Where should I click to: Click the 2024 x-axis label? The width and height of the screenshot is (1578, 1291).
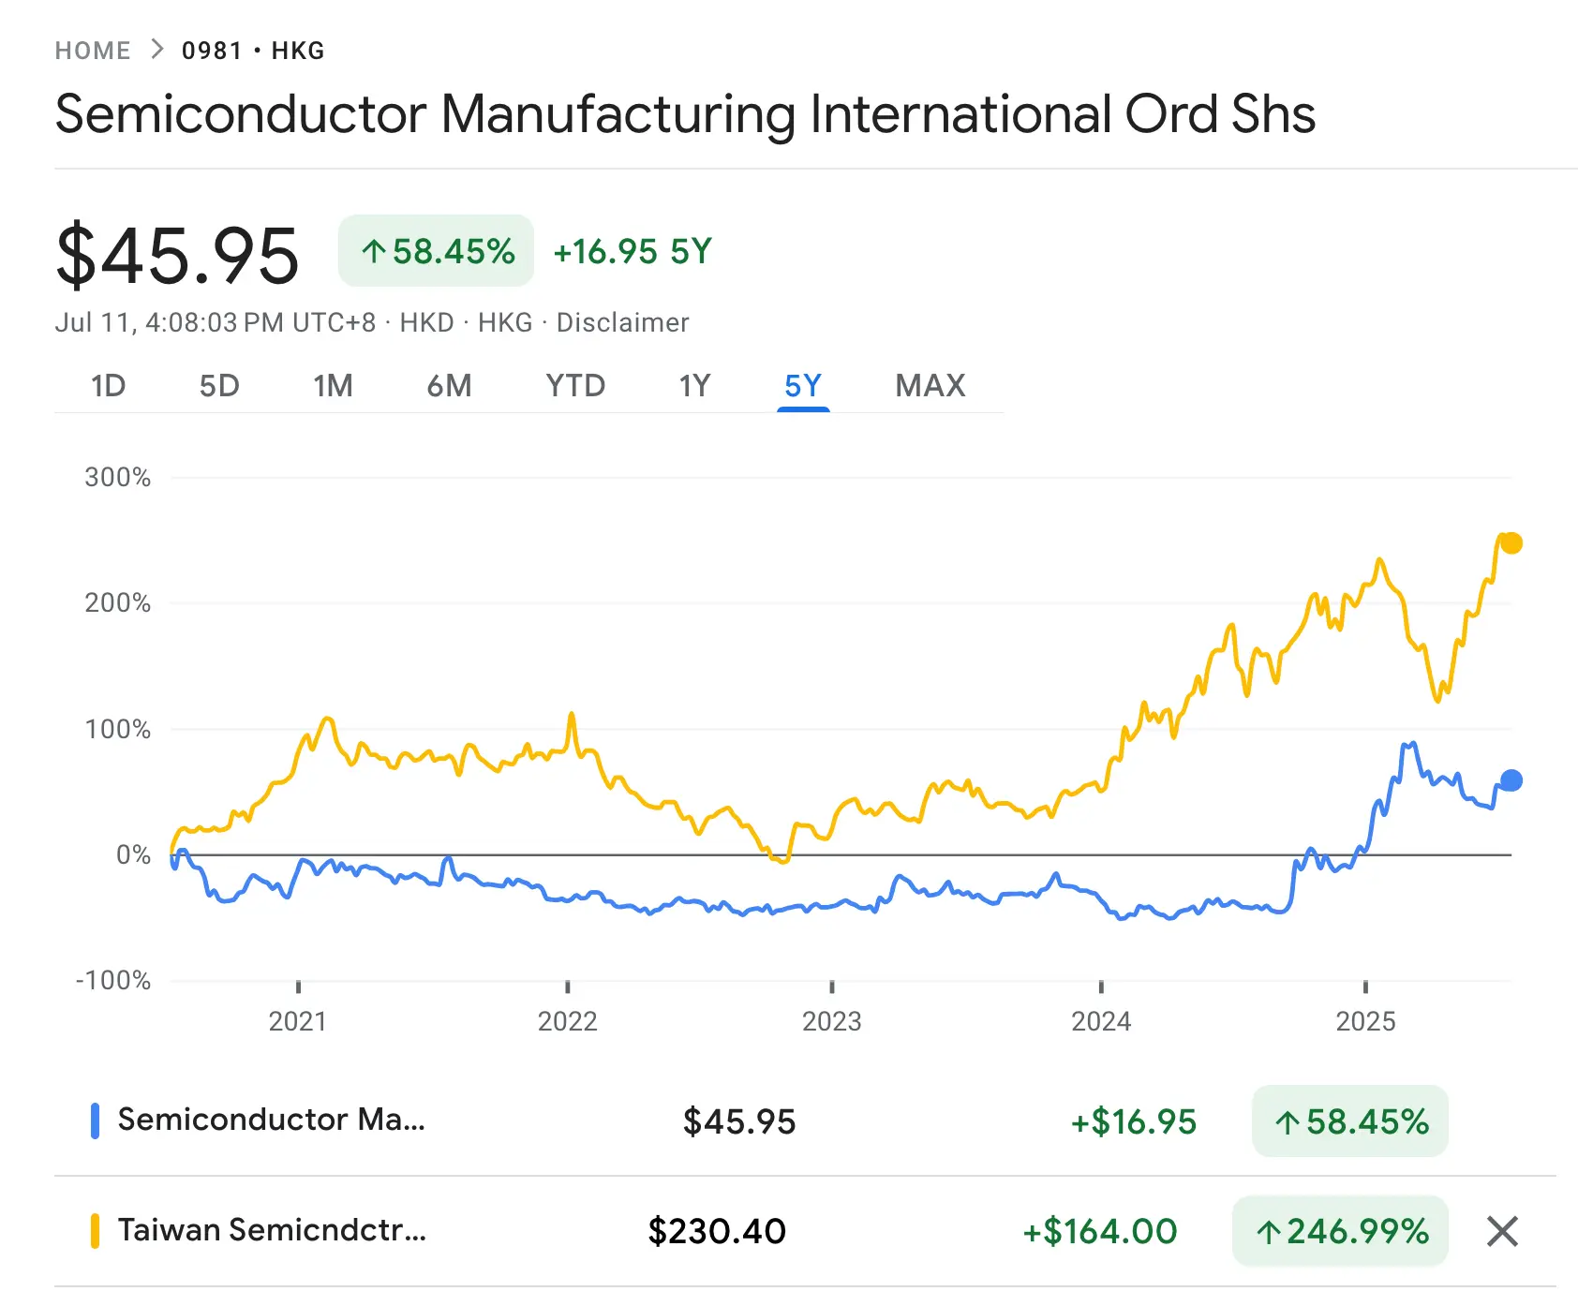tap(1101, 1021)
